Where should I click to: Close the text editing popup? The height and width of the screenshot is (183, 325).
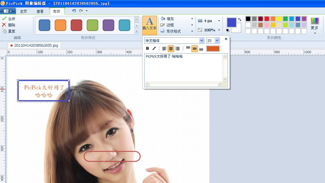pos(226,39)
